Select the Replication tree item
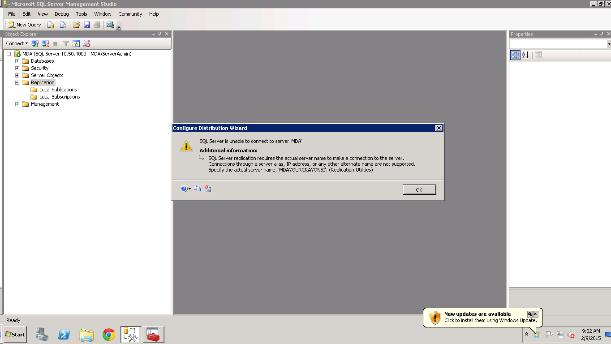This screenshot has width=611, height=344. pos(43,82)
